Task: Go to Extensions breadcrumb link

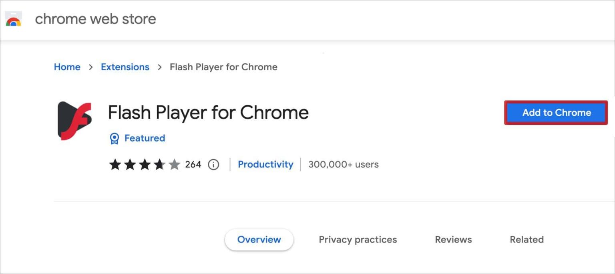Action: [x=125, y=67]
